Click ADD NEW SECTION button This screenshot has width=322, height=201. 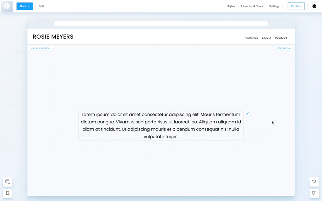click(x=40, y=49)
